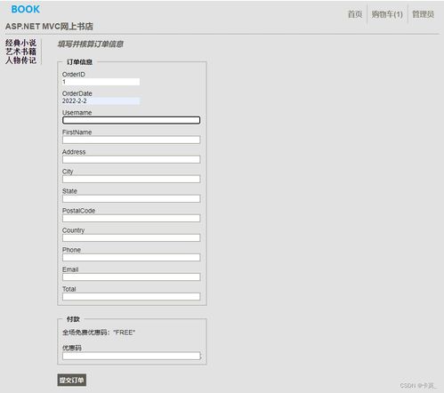Focus the Username text box
444x393 pixels.
pos(131,120)
